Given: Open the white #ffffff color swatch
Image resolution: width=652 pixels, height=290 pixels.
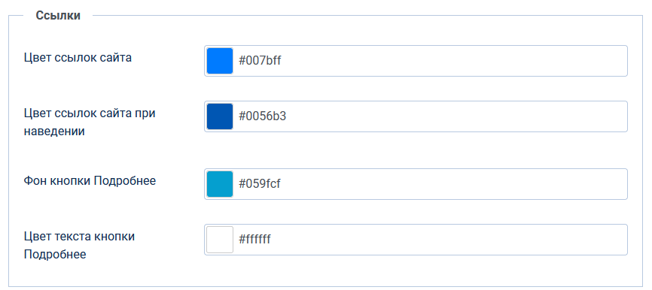Looking at the screenshot, I should point(220,240).
